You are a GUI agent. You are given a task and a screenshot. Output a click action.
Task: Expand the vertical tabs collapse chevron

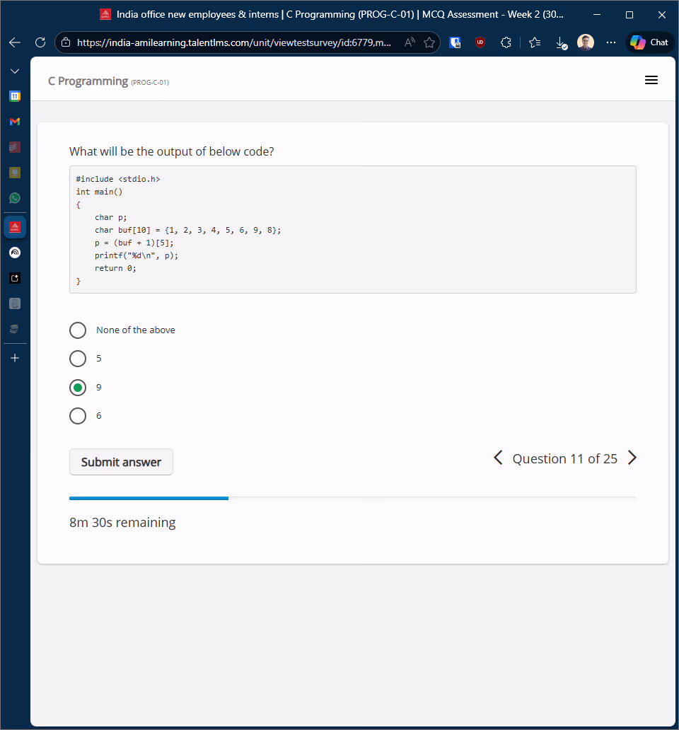coord(15,71)
